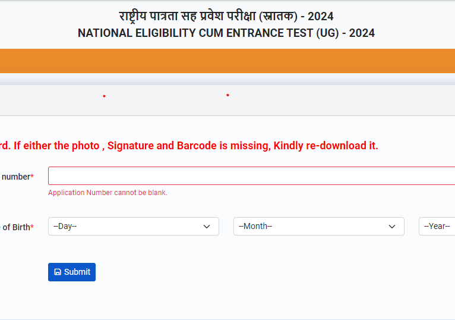This screenshot has height=320, width=455.
Task: Focus the application number text field
Action: [x=251, y=176]
